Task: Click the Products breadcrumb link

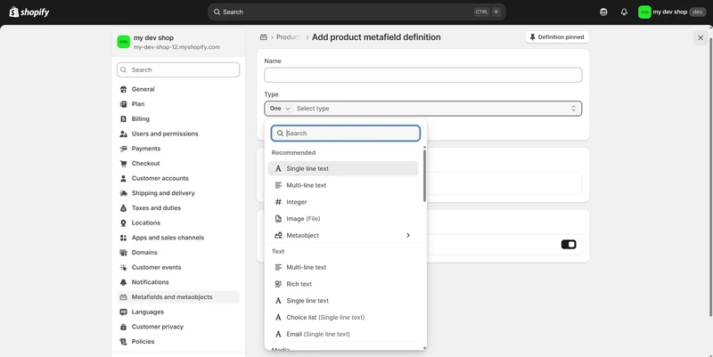Action: click(x=288, y=37)
